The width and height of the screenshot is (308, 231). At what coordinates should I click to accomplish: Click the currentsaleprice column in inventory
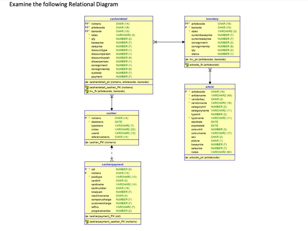[201, 39]
